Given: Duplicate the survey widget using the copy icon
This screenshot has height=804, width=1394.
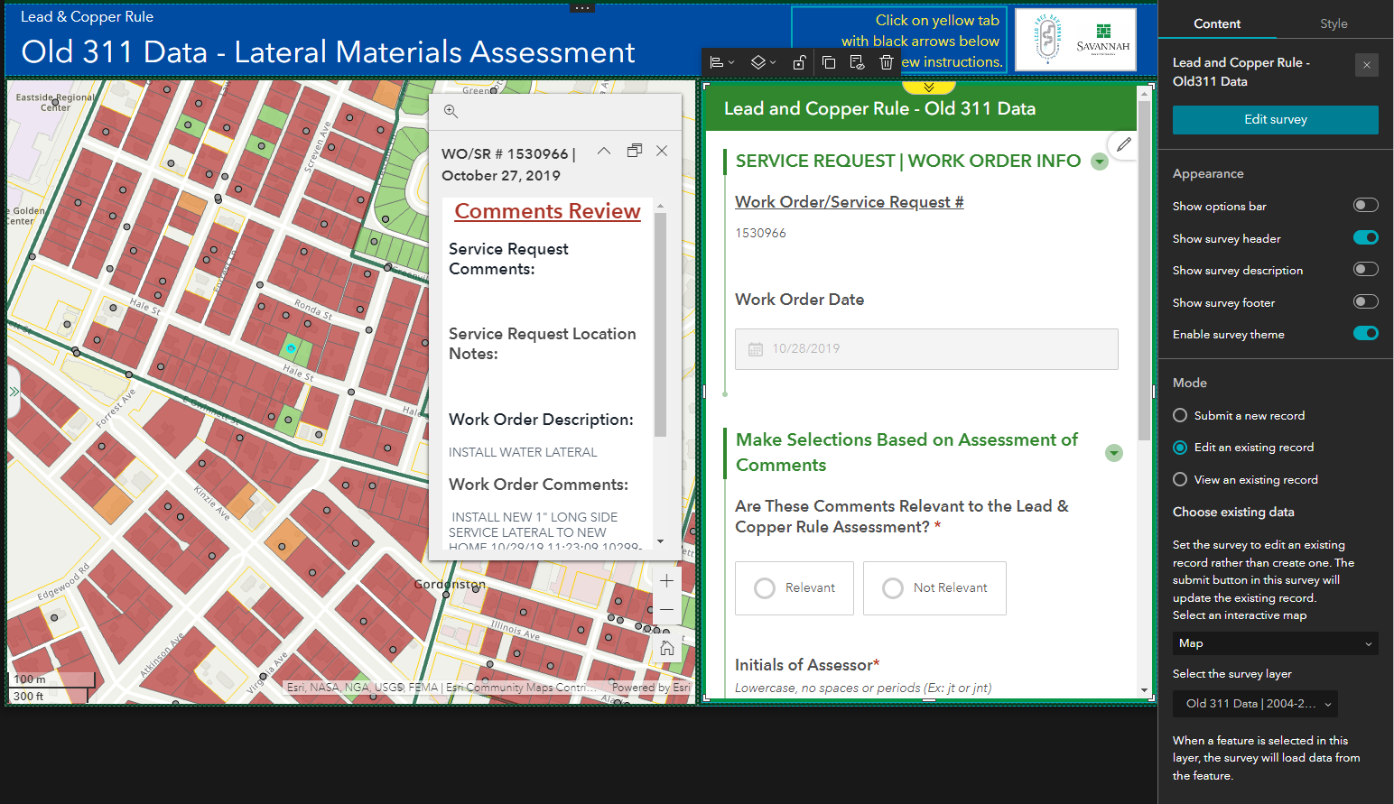Looking at the screenshot, I should [829, 61].
